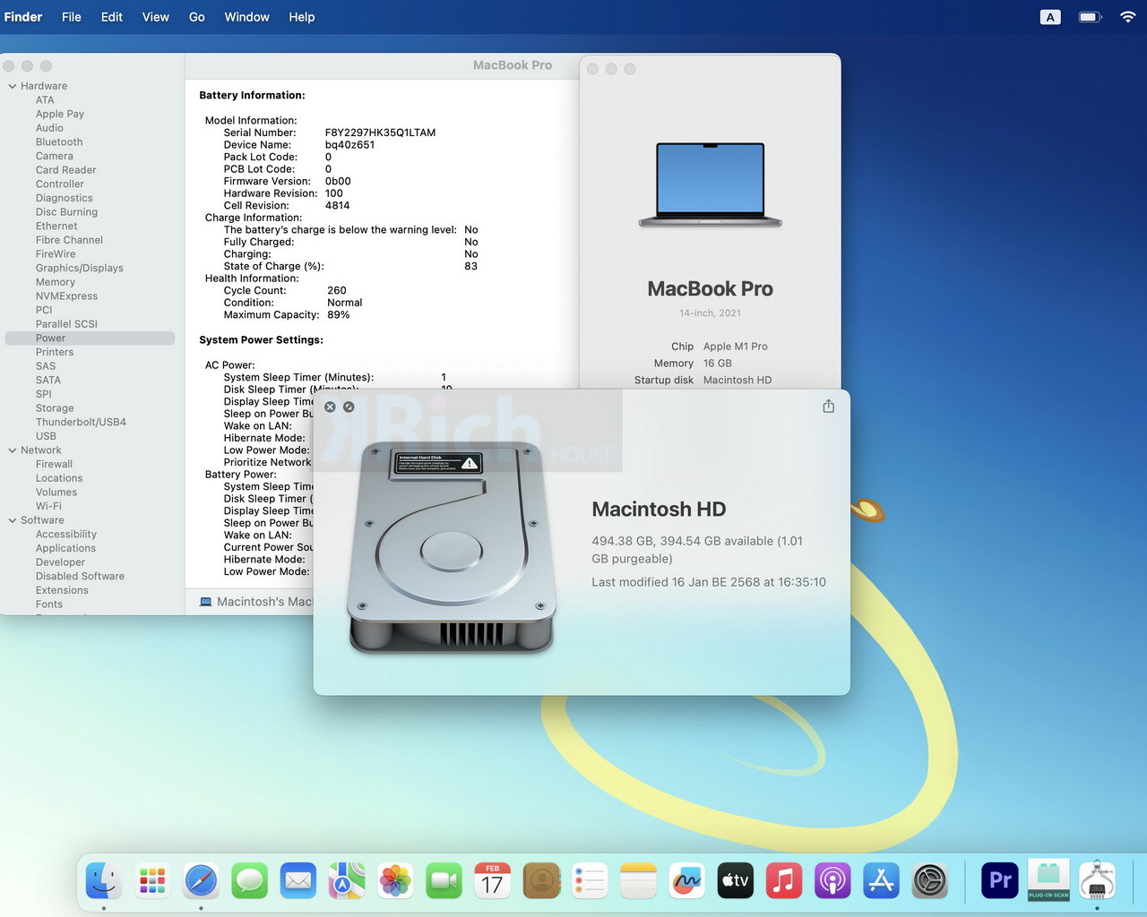Click the Maximum Capacity 89% value
The width and height of the screenshot is (1147, 917).
click(339, 315)
